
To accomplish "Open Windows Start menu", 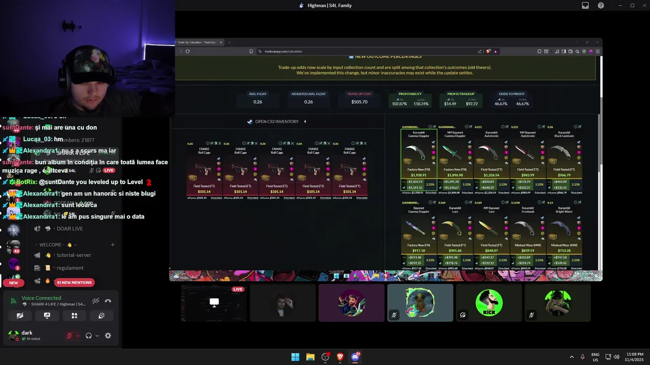I will pos(295,357).
